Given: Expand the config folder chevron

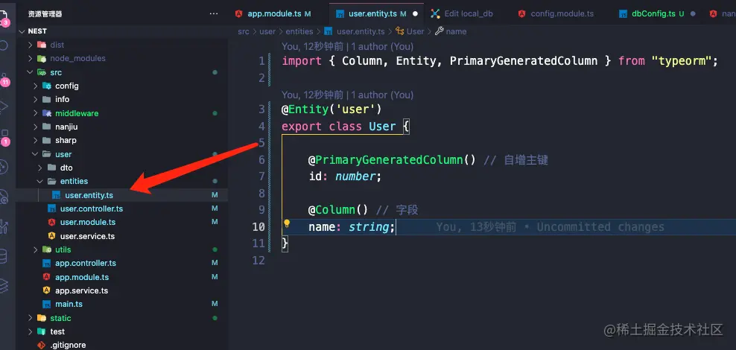Looking at the screenshot, I should pyautogui.click(x=35, y=86).
